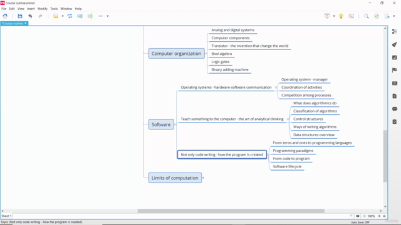401x225 pixels.
Task: Click the horizontal scrollbar thumb
Action: (231, 211)
